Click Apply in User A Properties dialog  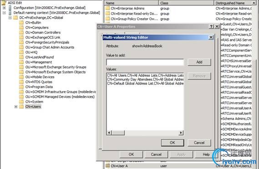[x=181, y=154]
